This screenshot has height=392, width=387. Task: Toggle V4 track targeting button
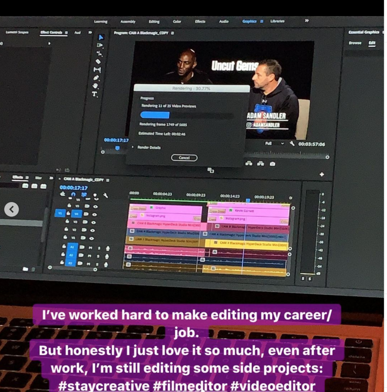click(x=77, y=214)
